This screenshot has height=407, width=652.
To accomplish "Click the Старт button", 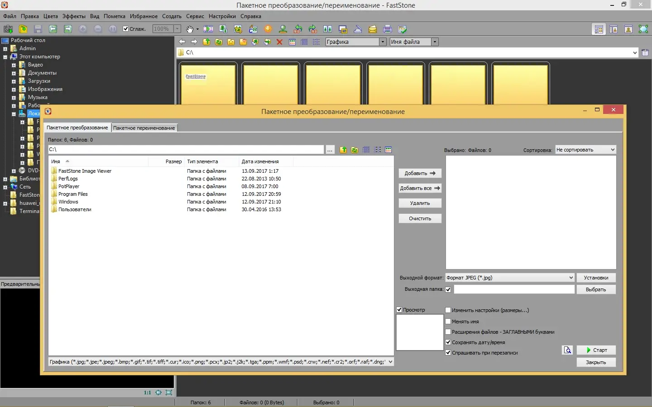I will [596, 350].
